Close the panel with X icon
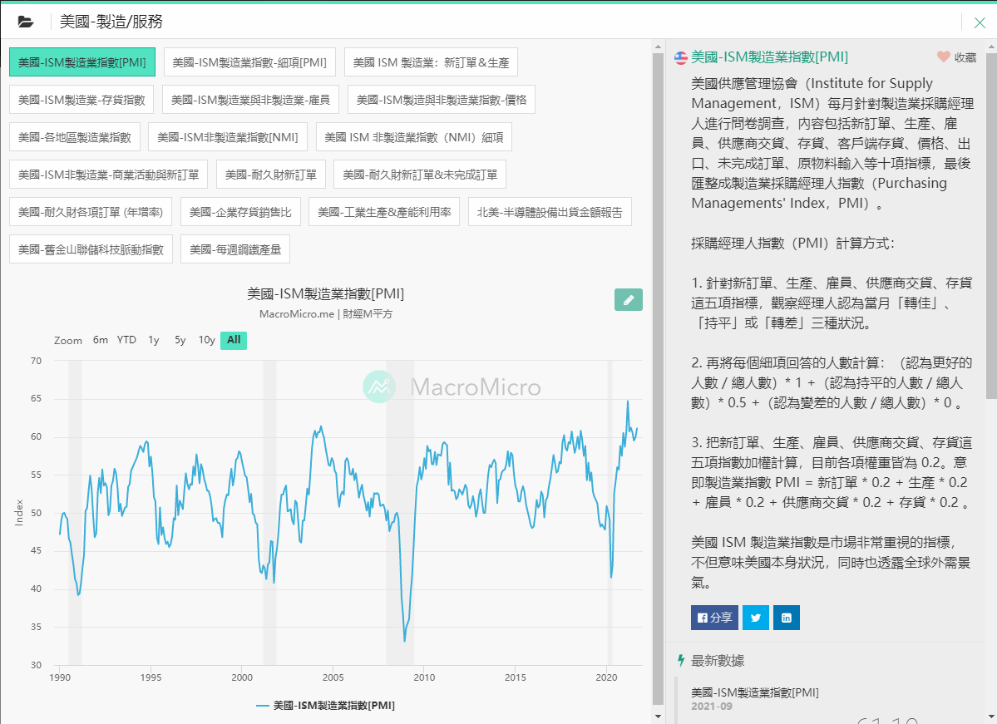 point(980,23)
